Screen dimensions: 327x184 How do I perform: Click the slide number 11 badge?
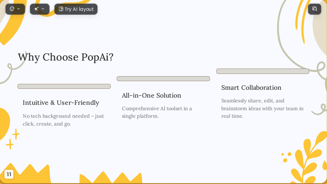[9, 174]
